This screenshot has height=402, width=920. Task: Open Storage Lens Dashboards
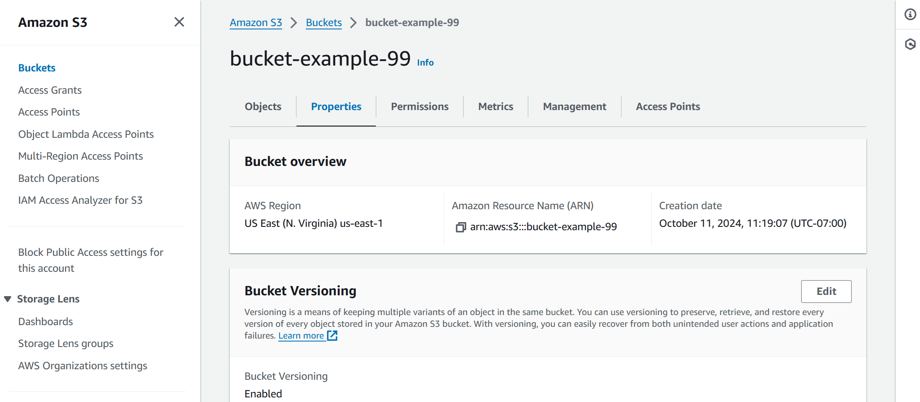pyautogui.click(x=45, y=321)
